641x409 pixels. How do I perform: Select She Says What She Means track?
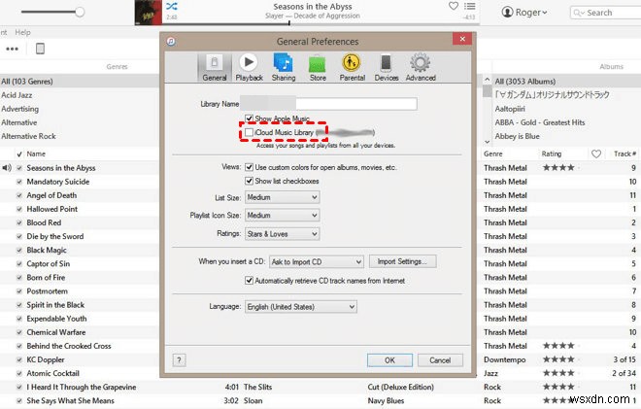click(70, 401)
